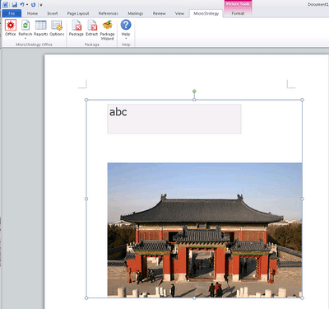This screenshot has height=309, width=329.
Task: Click the temple photo in the document
Action: (x=205, y=230)
